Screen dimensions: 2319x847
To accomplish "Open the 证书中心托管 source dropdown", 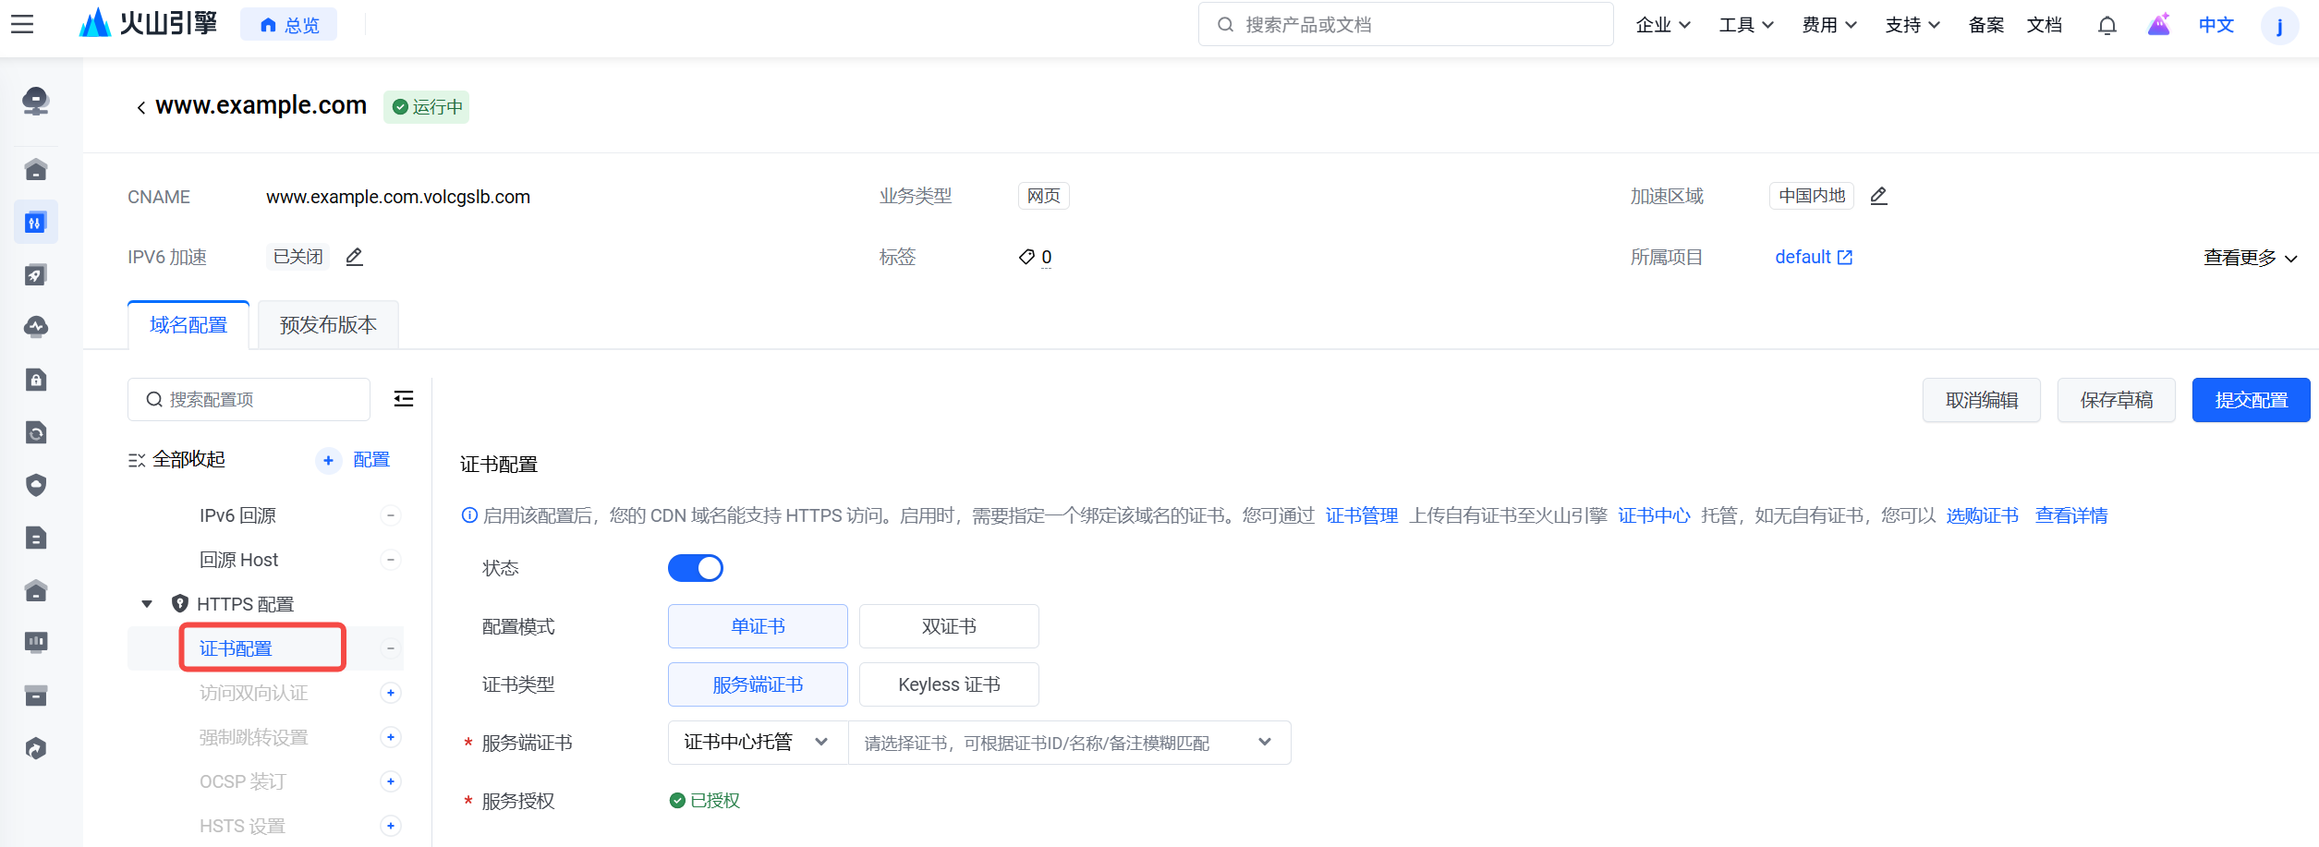I will [x=757, y=743].
